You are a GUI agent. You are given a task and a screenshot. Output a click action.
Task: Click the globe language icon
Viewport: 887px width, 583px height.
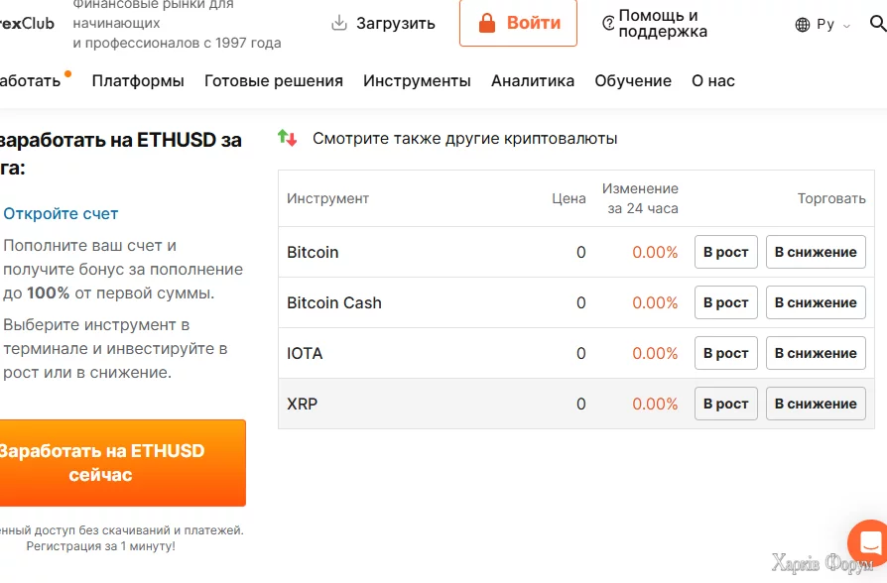tap(803, 25)
